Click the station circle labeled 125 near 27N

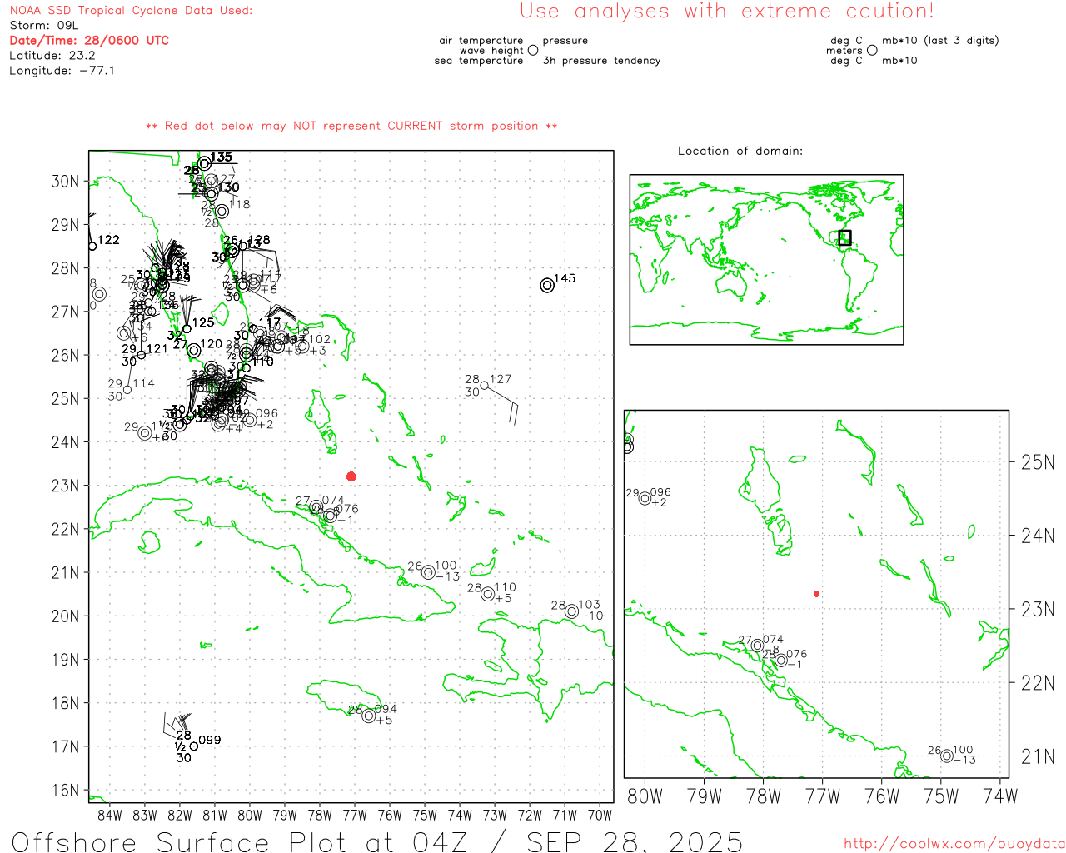(x=187, y=328)
